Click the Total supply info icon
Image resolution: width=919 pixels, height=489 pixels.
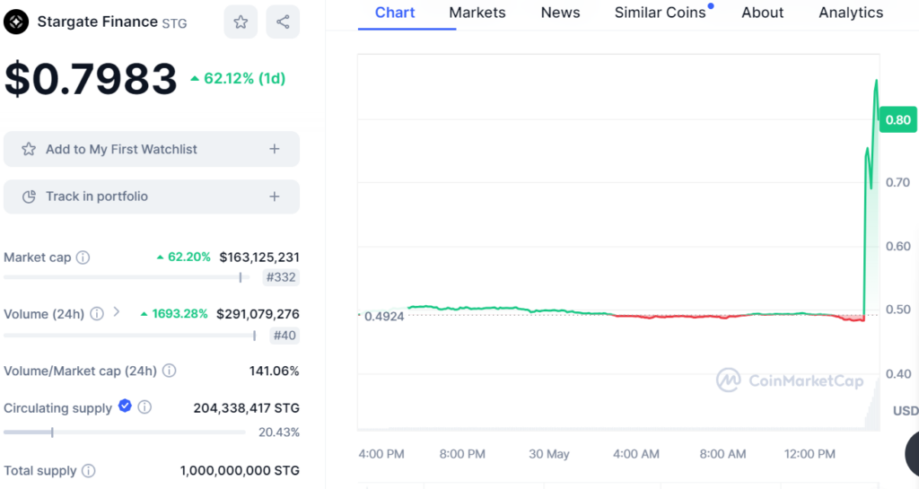pos(88,470)
